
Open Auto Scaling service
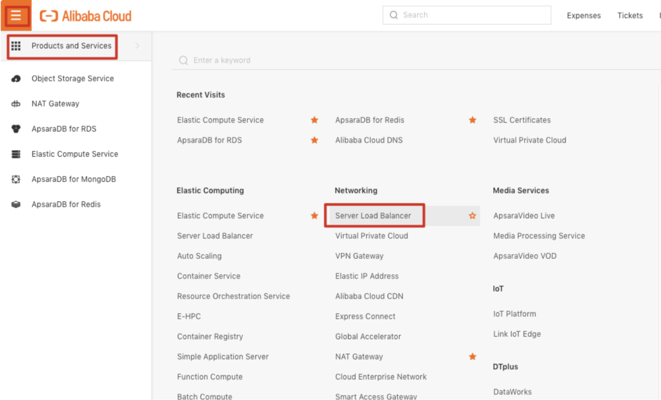pos(199,256)
